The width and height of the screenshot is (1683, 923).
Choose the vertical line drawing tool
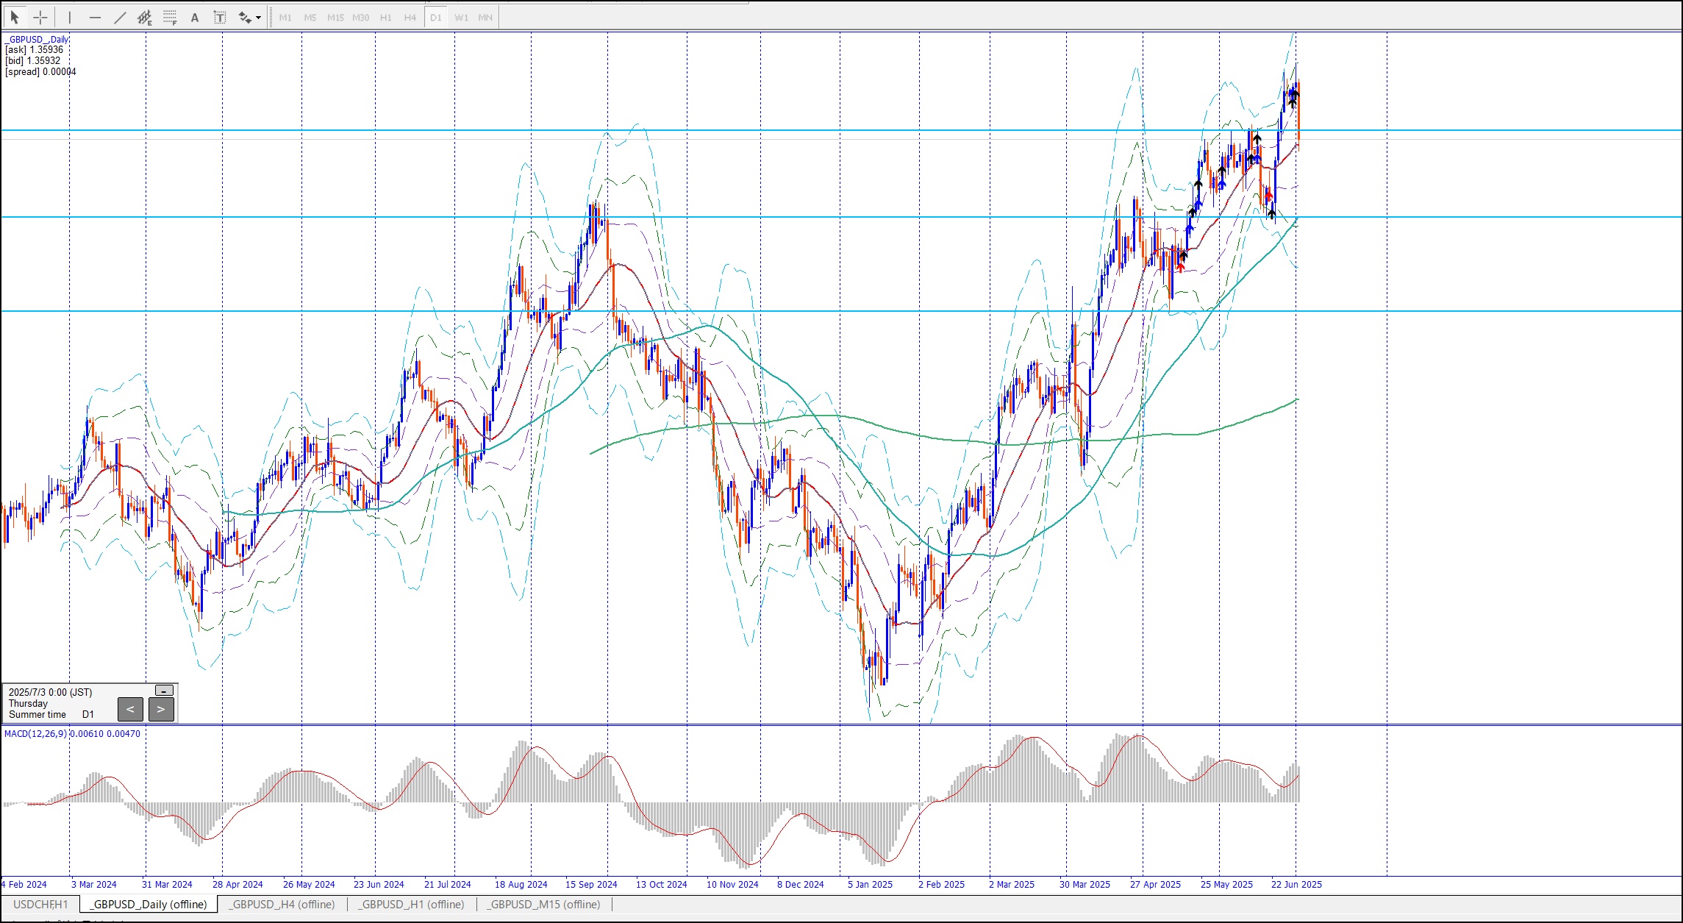point(70,17)
